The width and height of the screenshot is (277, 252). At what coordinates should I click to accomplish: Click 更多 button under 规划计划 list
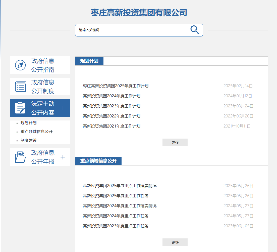point(175,142)
